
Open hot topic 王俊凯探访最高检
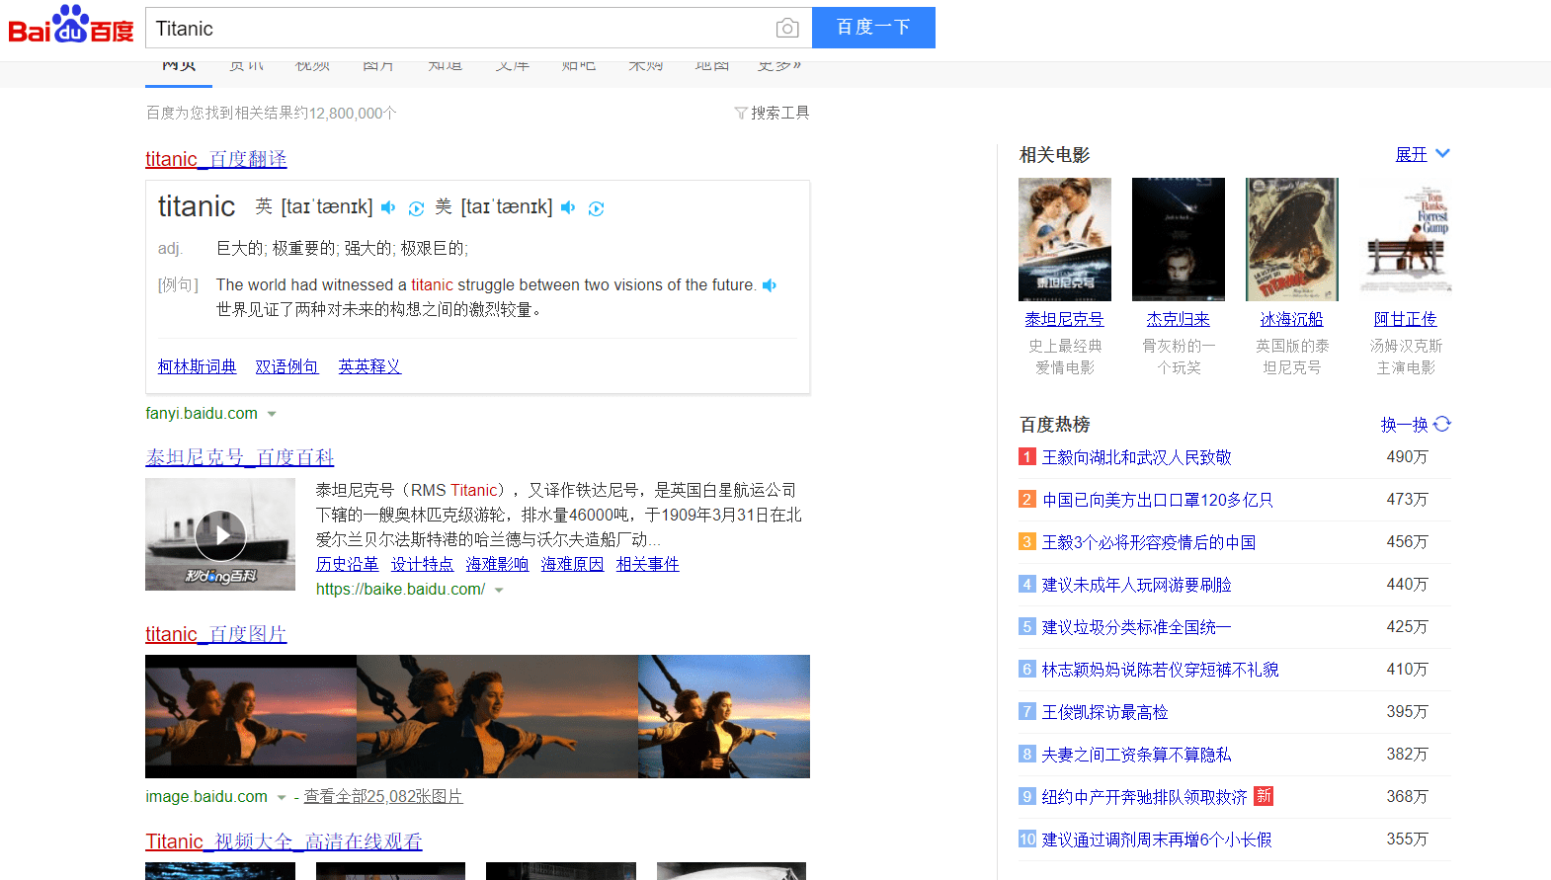[x=1105, y=712]
